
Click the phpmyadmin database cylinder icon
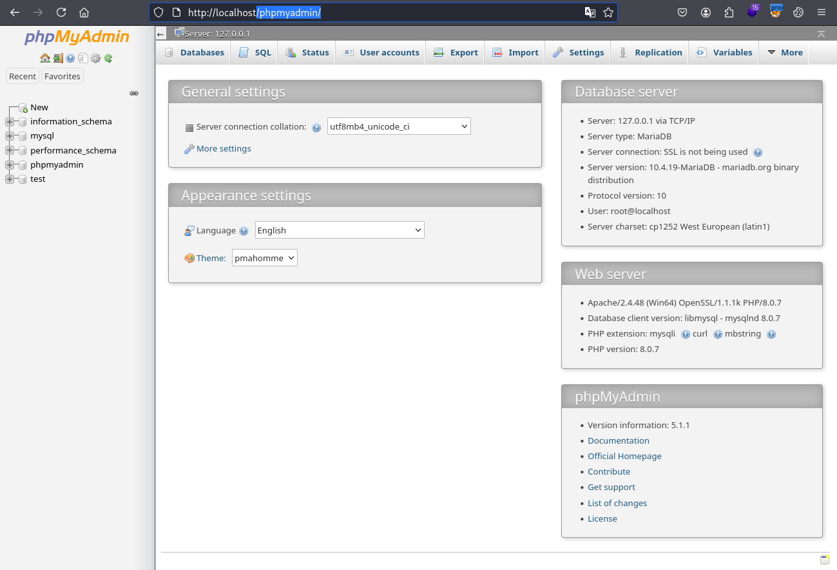pyautogui.click(x=23, y=165)
